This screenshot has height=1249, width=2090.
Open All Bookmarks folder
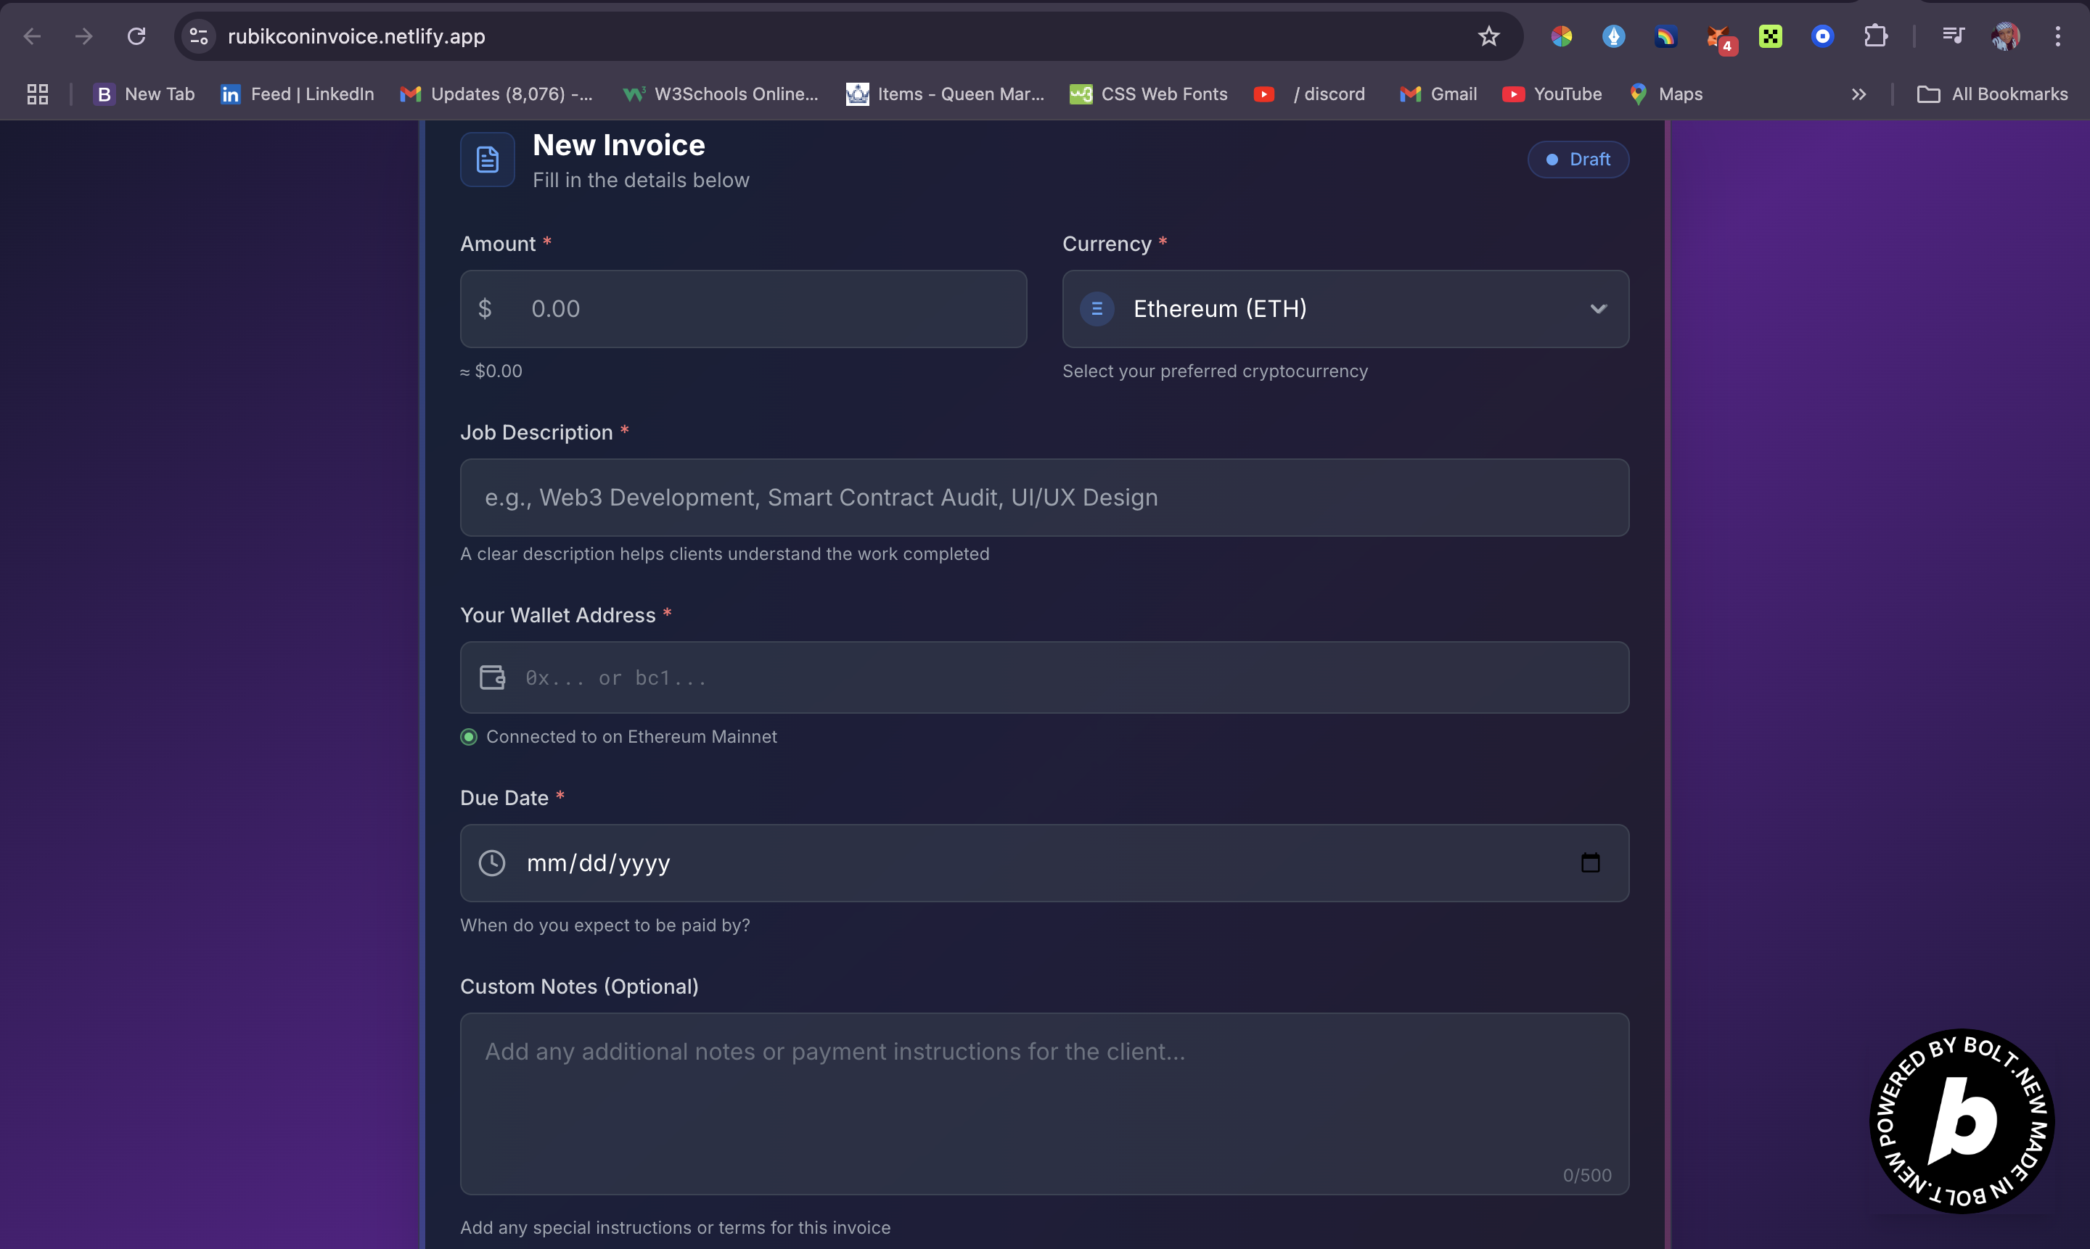[1992, 94]
